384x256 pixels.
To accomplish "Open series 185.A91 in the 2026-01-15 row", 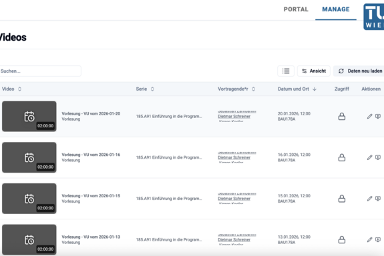I will click(169, 199).
